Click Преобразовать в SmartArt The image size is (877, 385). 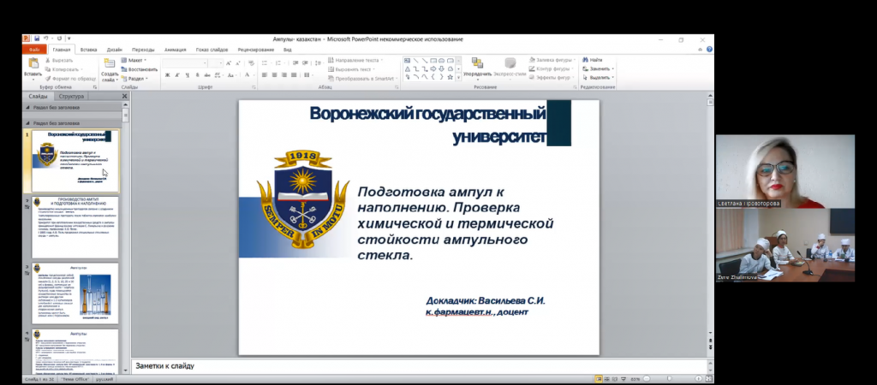[x=361, y=78]
